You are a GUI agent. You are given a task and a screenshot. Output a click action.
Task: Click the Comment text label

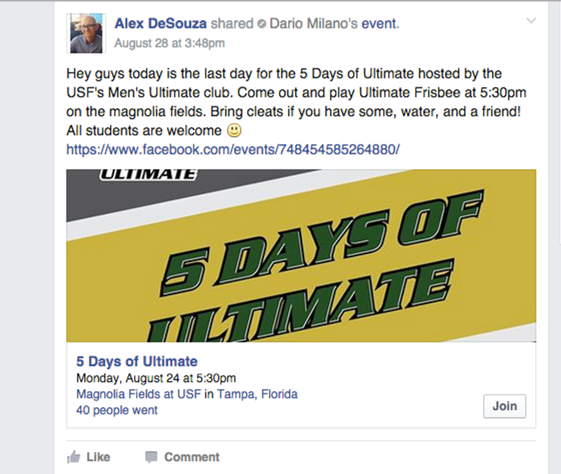(192, 457)
